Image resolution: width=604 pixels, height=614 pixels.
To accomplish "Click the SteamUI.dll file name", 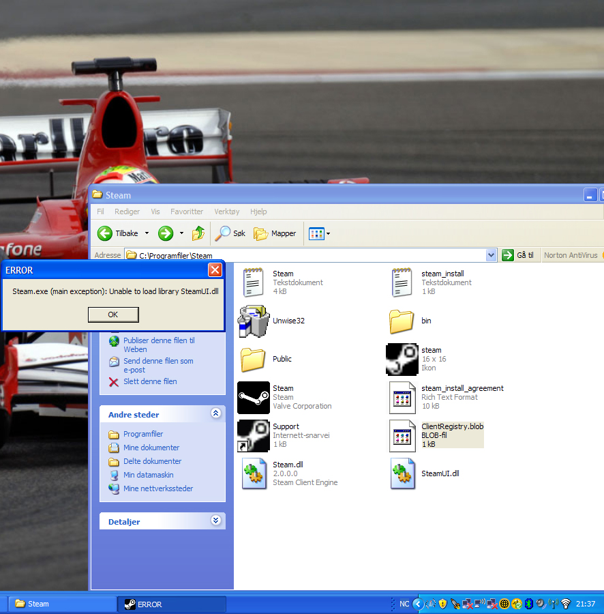I will 440,473.
